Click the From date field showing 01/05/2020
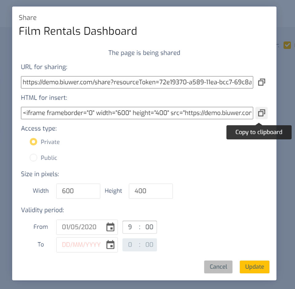The width and height of the screenshot is (295, 289). [79, 227]
